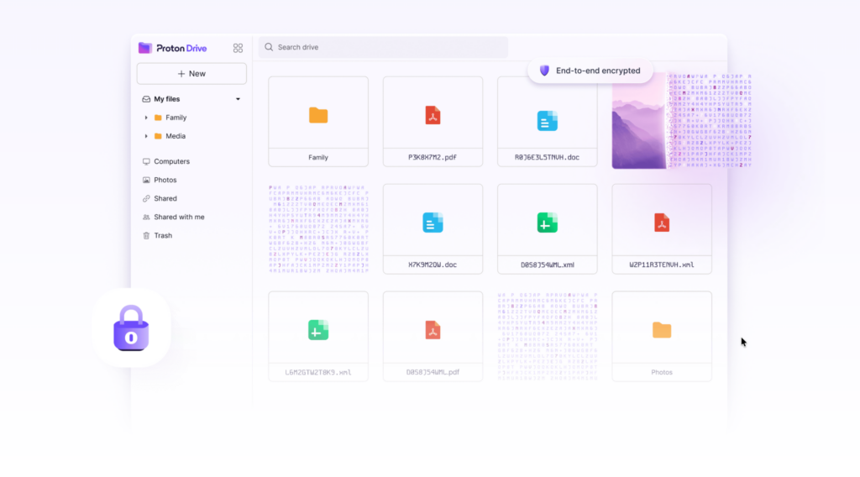Focus the Search drive field
The height and width of the screenshot is (477, 860).
[383, 47]
